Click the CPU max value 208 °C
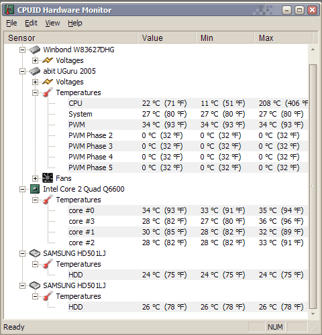Image resolution: width=322 pixels, height=335 pixels. coord(283,103)
